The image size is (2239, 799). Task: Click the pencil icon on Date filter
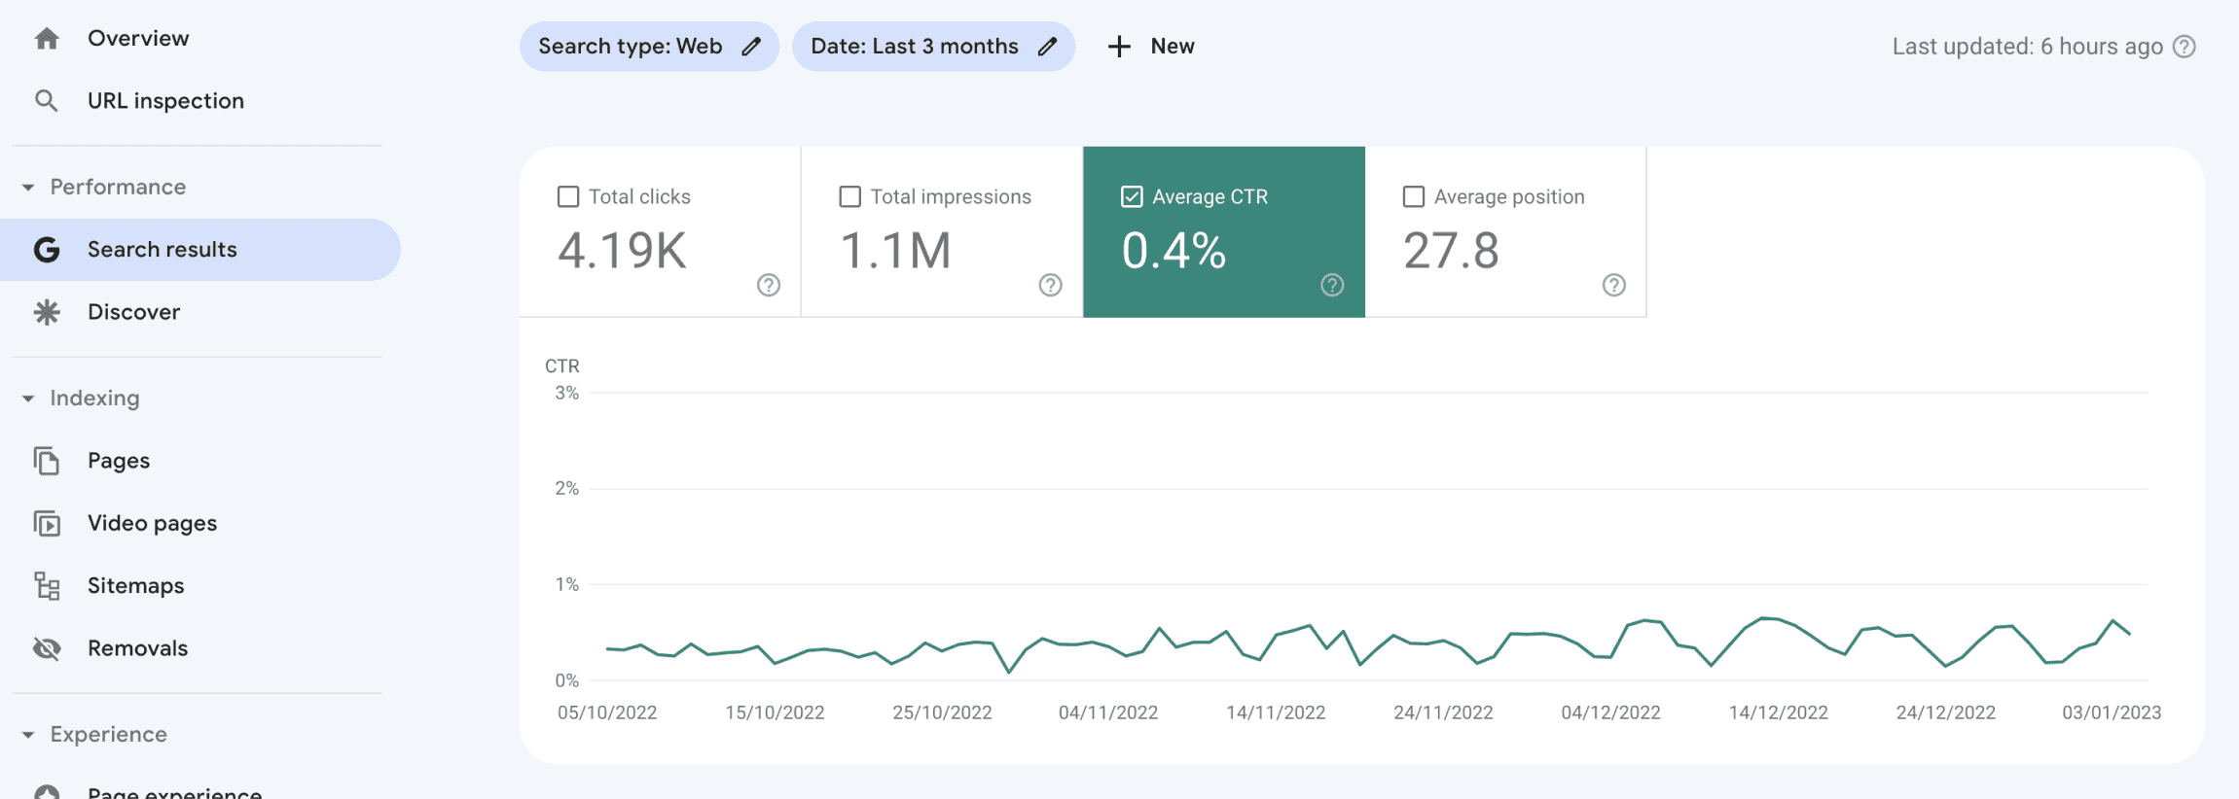pyautogui.click(x=1047, y=47)
